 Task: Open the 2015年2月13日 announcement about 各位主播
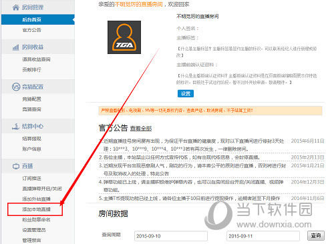pyautogui.click(x=180, y=157)
